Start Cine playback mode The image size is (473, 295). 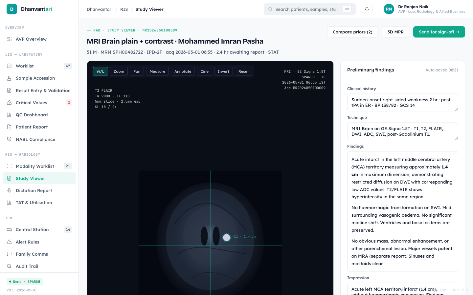tap(205, 71)
